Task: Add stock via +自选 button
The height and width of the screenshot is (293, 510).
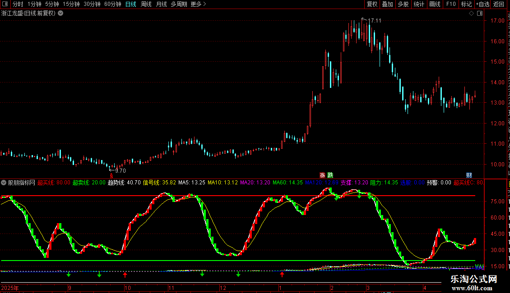Action: pyautogui.click(x=482, y=4)
